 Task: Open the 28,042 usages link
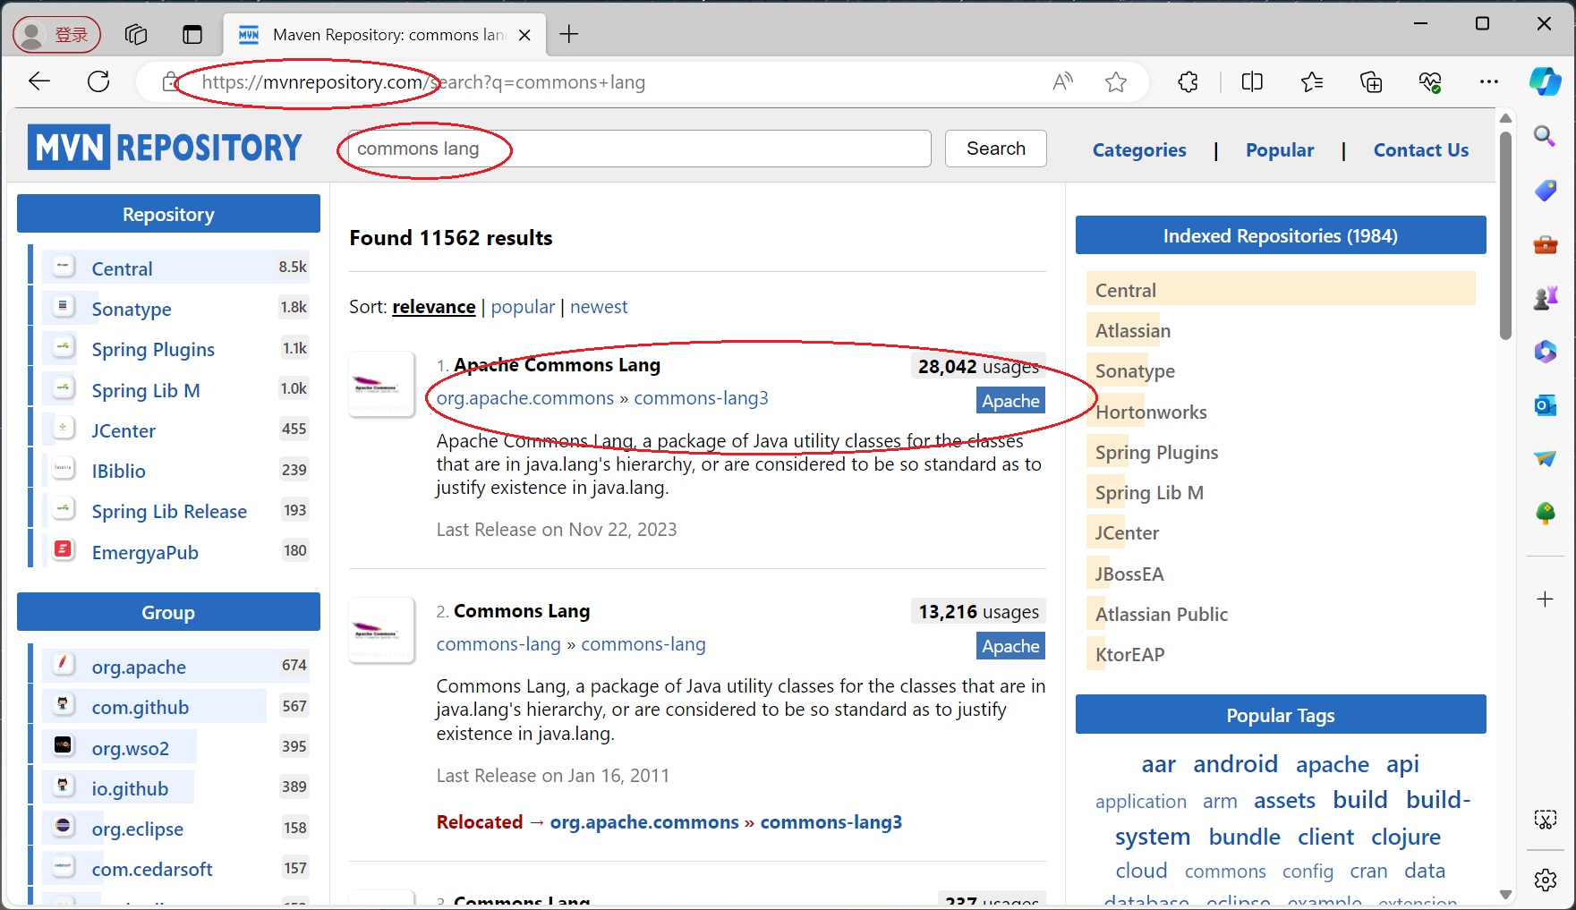click(978, 366)
